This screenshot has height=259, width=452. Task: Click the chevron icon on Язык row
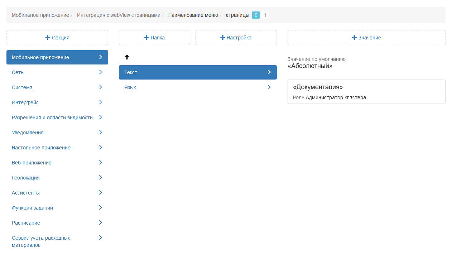pos(269,87)
